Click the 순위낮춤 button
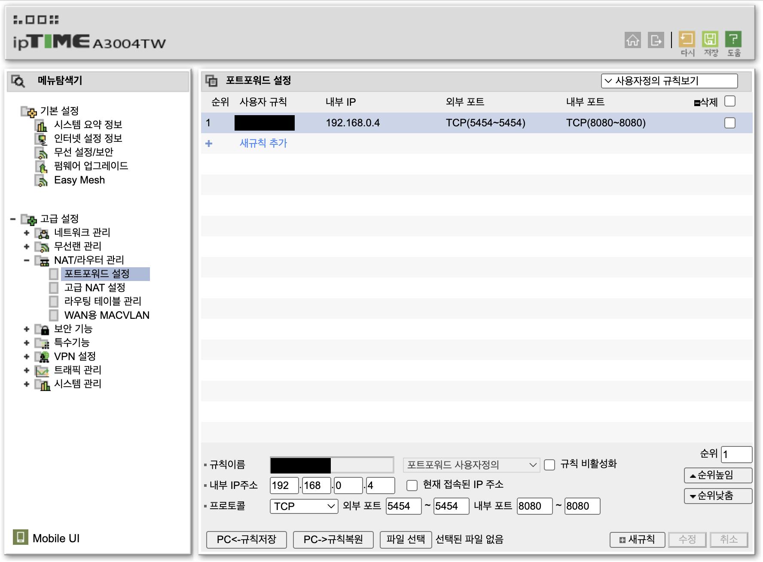Image resolution: width=763 pixels, height=562 pixels. (718, 496)
